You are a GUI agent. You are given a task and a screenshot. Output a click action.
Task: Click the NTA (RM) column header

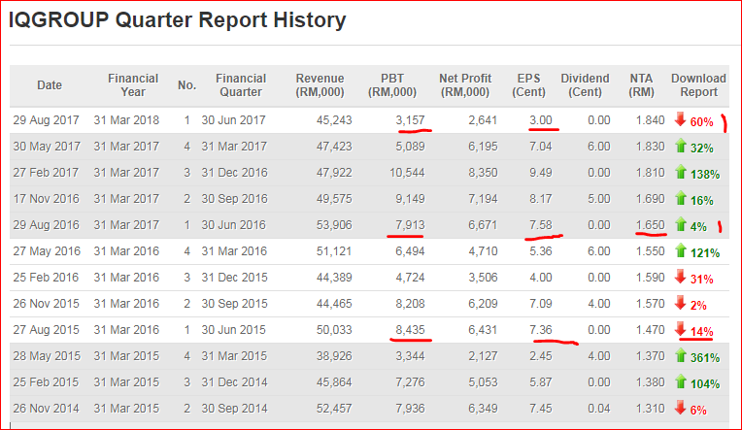click(x=641, y=85)
